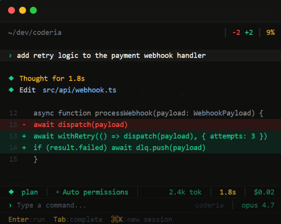Focus the 'Type a command...' input field

(x=52, y=205)
